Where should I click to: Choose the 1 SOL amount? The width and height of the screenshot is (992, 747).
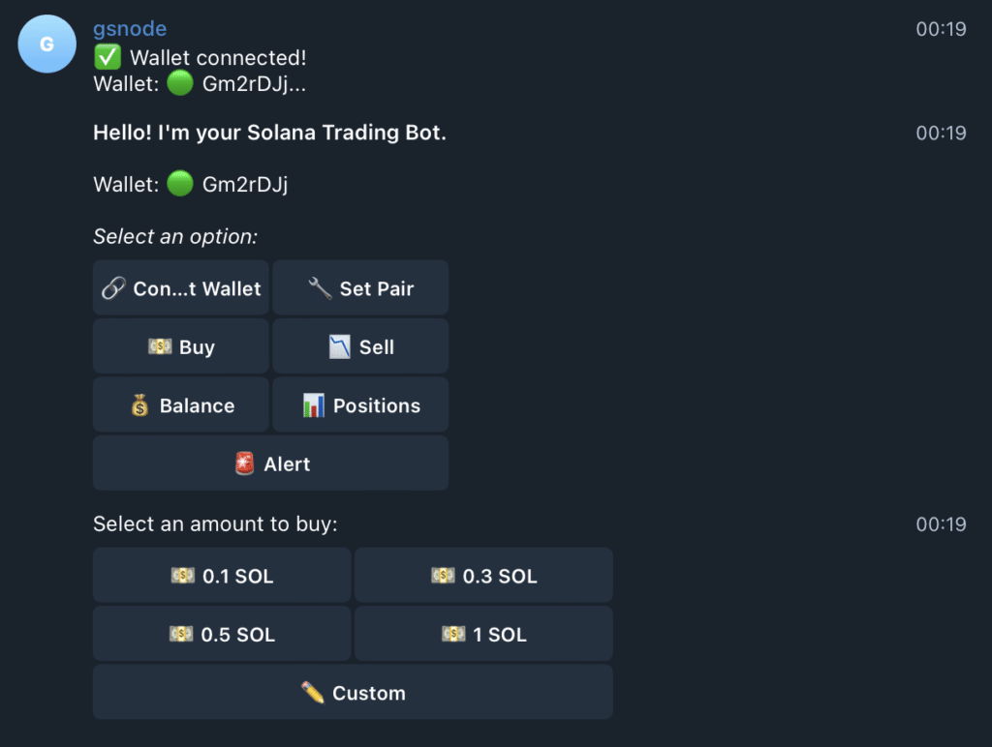point(484,634)
